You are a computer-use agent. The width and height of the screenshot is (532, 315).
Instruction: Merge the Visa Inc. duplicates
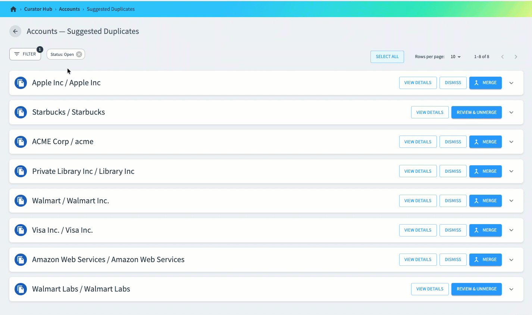coord(485,230)
